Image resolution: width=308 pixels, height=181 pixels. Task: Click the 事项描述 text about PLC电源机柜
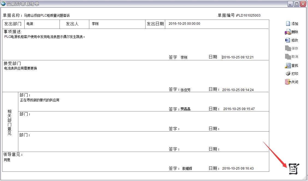[x=45, y=37]
